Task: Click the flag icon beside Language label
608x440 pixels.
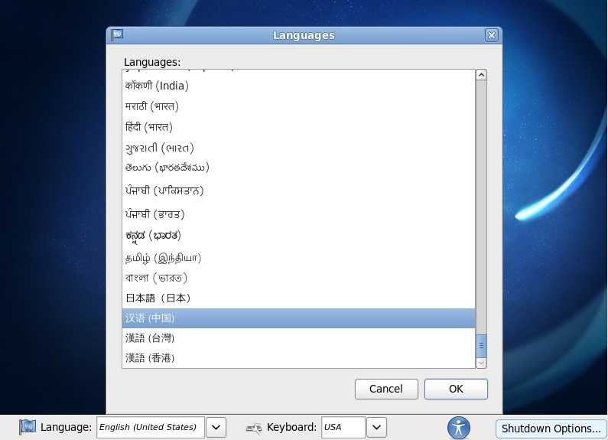Action: pyautogui.click(x=27, y=427)
